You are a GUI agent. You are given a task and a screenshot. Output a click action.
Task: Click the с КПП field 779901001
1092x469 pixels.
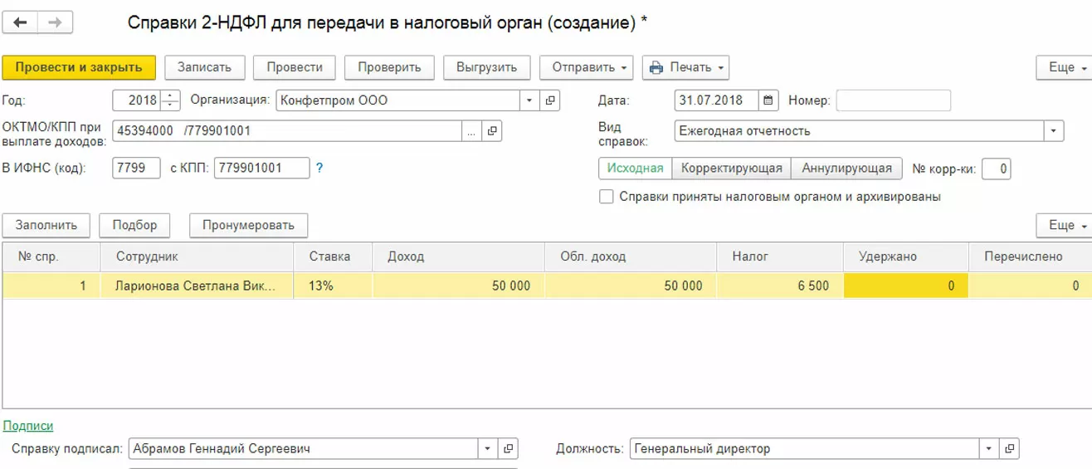261,168
